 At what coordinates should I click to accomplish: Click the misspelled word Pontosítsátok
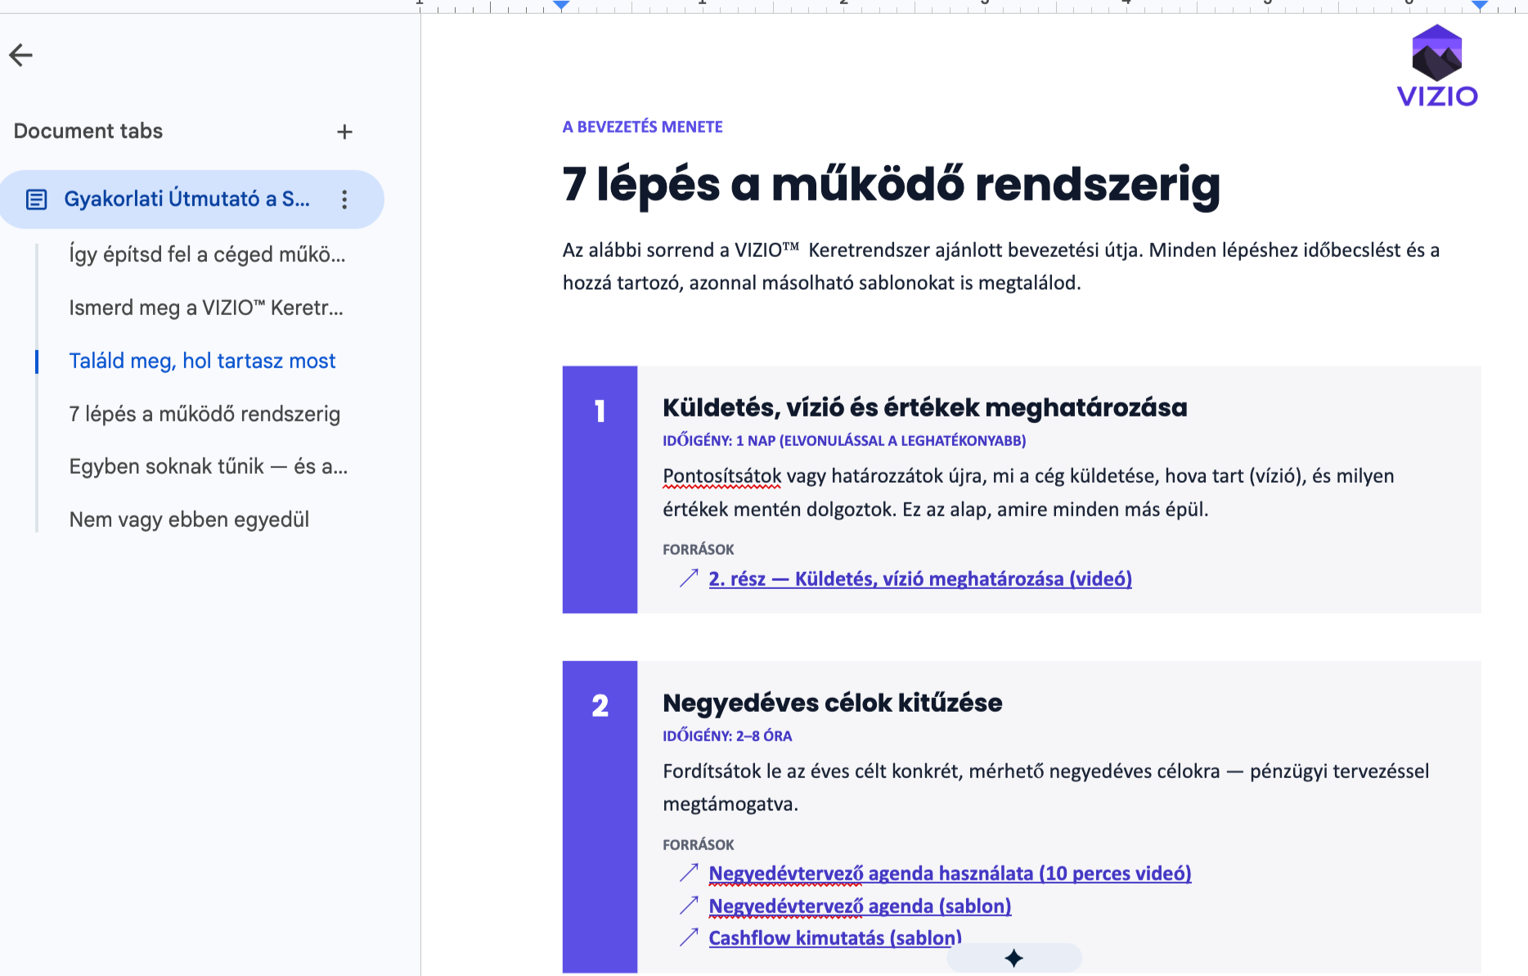pos(722,476)
